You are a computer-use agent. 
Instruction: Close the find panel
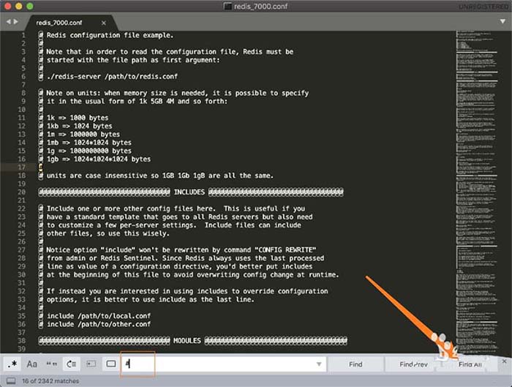[504, 361]
